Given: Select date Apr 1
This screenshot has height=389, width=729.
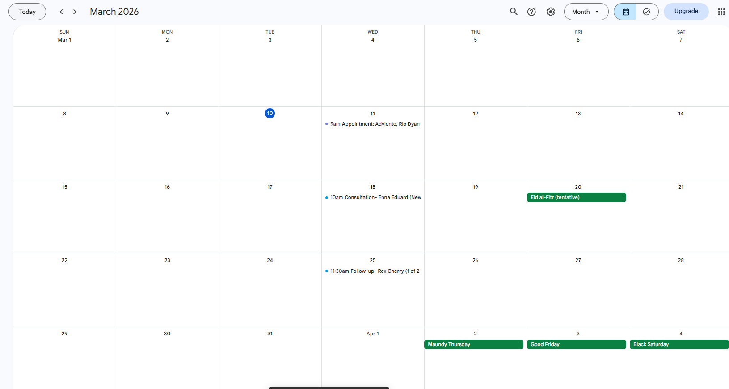Looking at the screenshot, I should pyautogui.click(x=373, y=334).
